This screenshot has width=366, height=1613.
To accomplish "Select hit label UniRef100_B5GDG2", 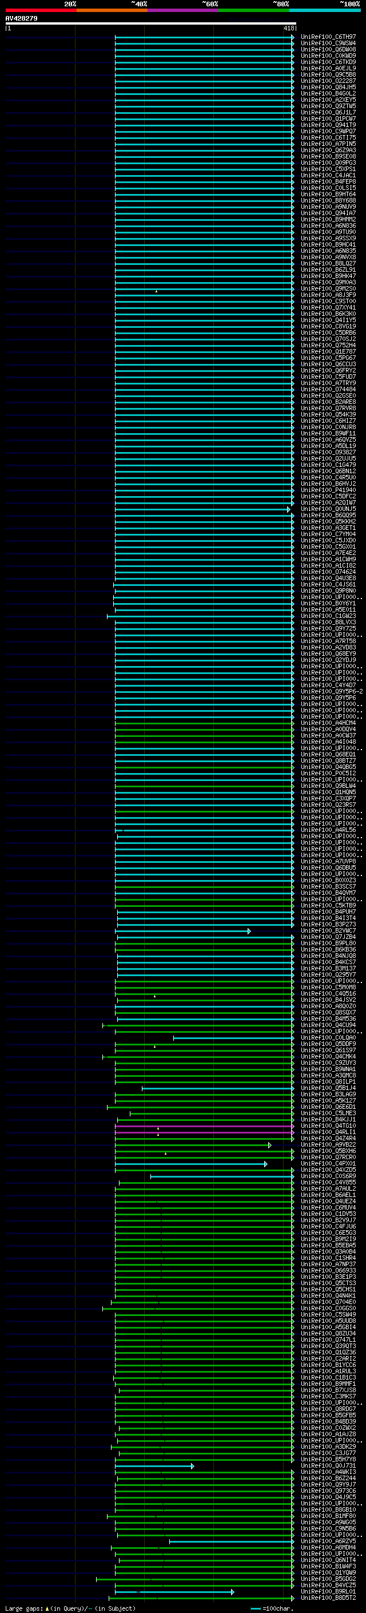I will coord(328,1579).
